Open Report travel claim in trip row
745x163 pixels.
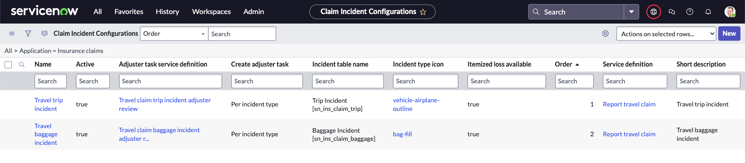tap(629, 105)
